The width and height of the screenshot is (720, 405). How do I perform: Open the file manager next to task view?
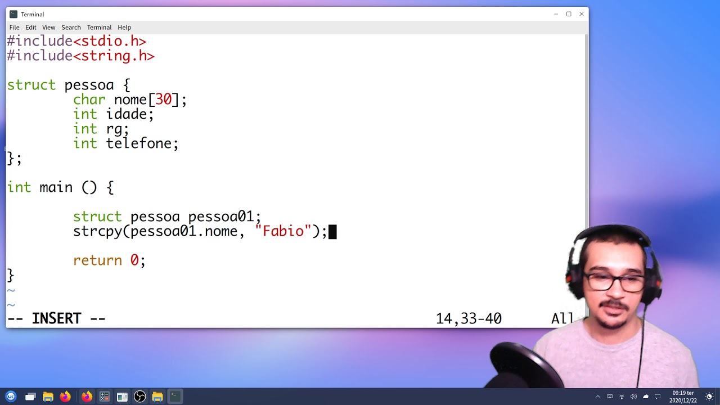coord(48,397)
